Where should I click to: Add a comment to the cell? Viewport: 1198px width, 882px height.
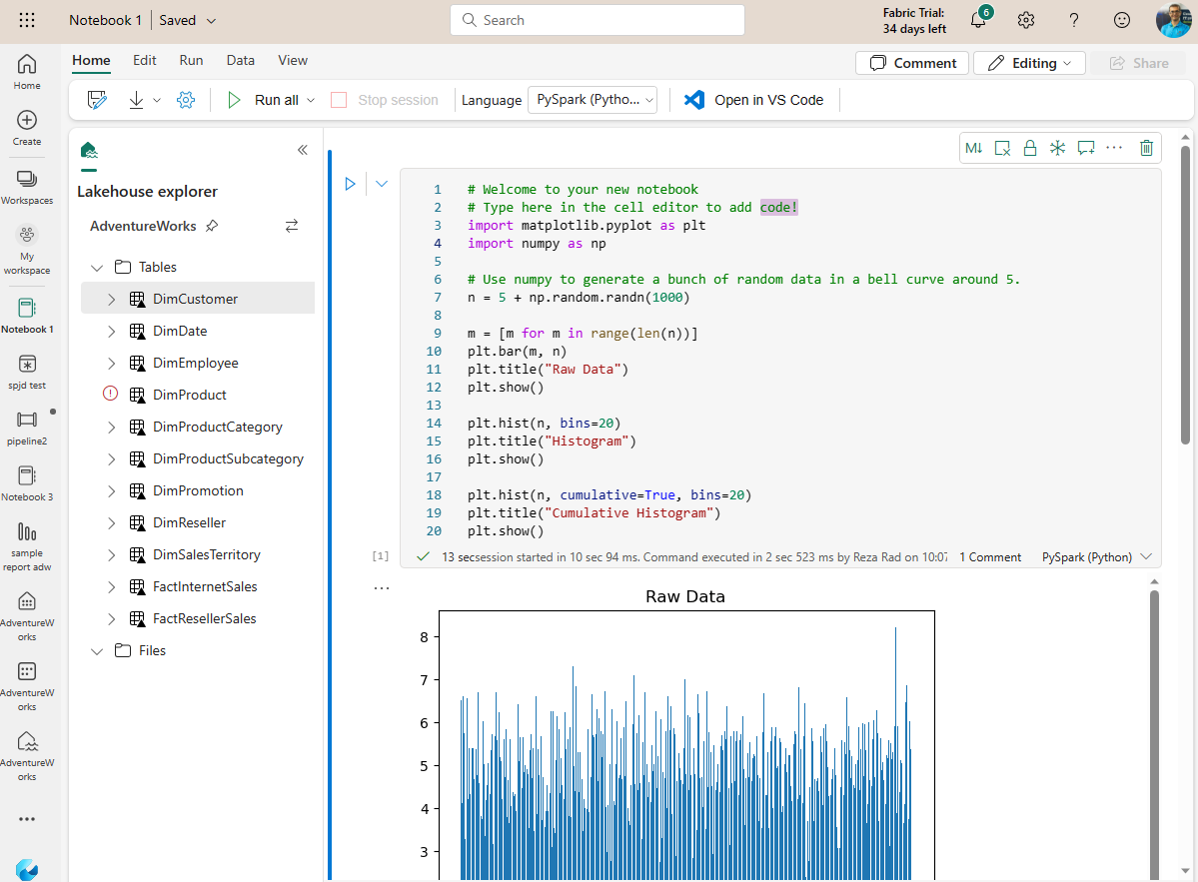point(1086,148)
